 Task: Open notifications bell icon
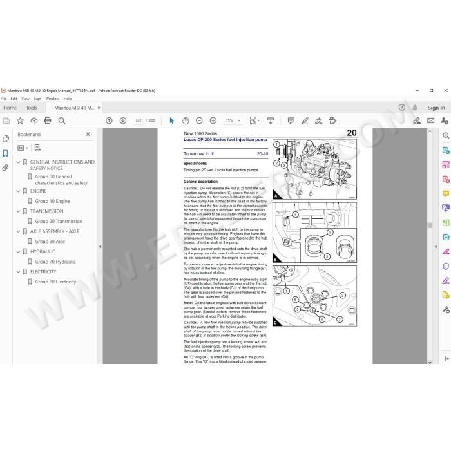(x=415, y=108)
